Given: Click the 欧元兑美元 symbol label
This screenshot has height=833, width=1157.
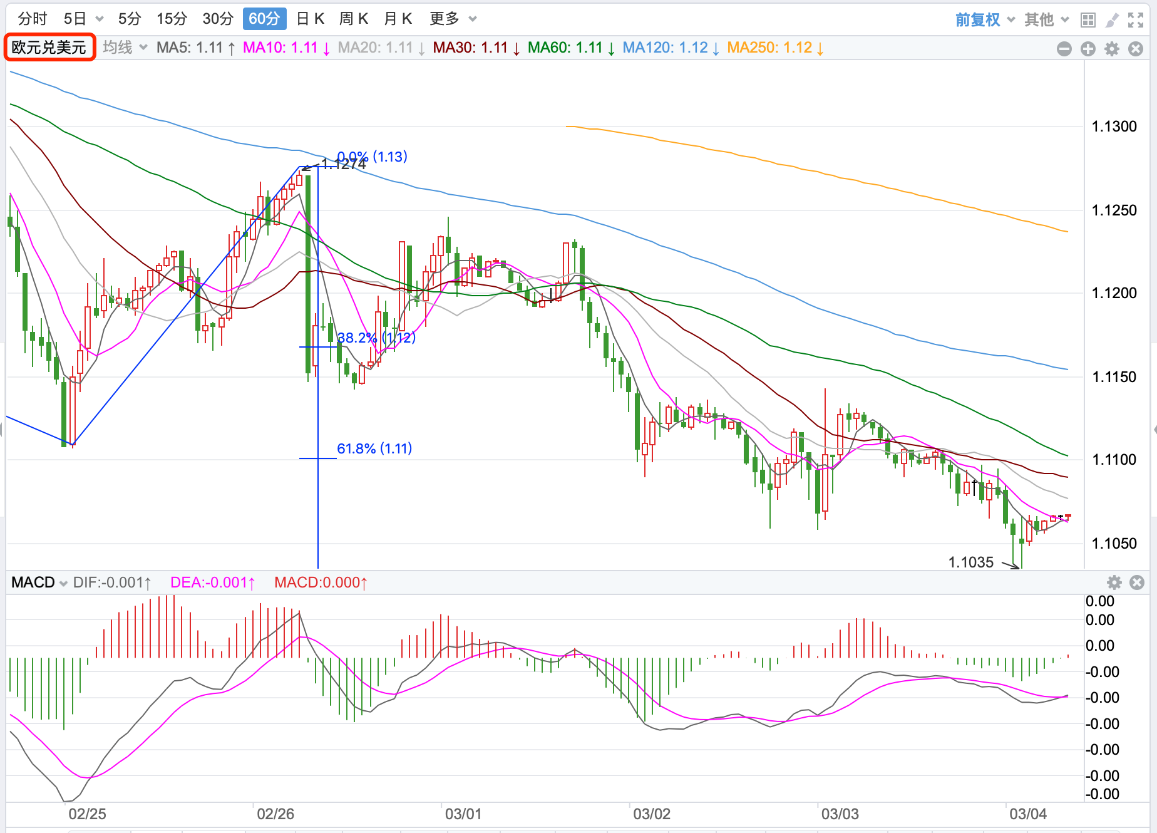Looking at the screenshot, I should pyautogui.click(x=49, y=48).
